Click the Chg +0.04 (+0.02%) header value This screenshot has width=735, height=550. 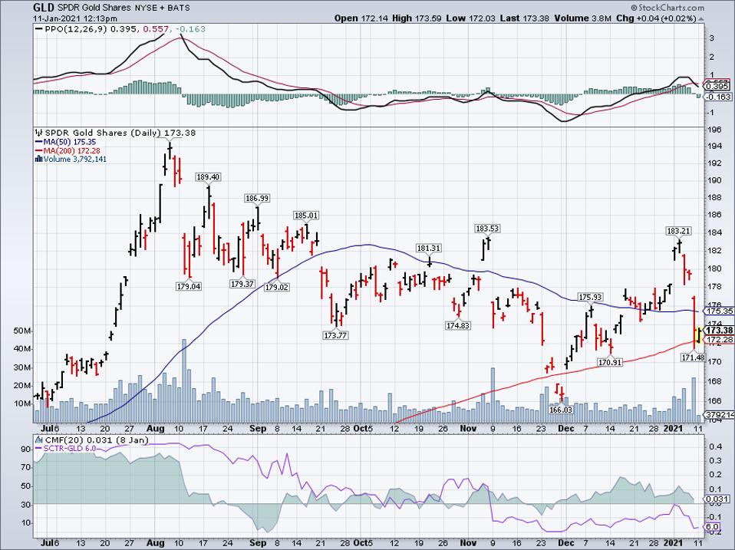pos(656,18)
